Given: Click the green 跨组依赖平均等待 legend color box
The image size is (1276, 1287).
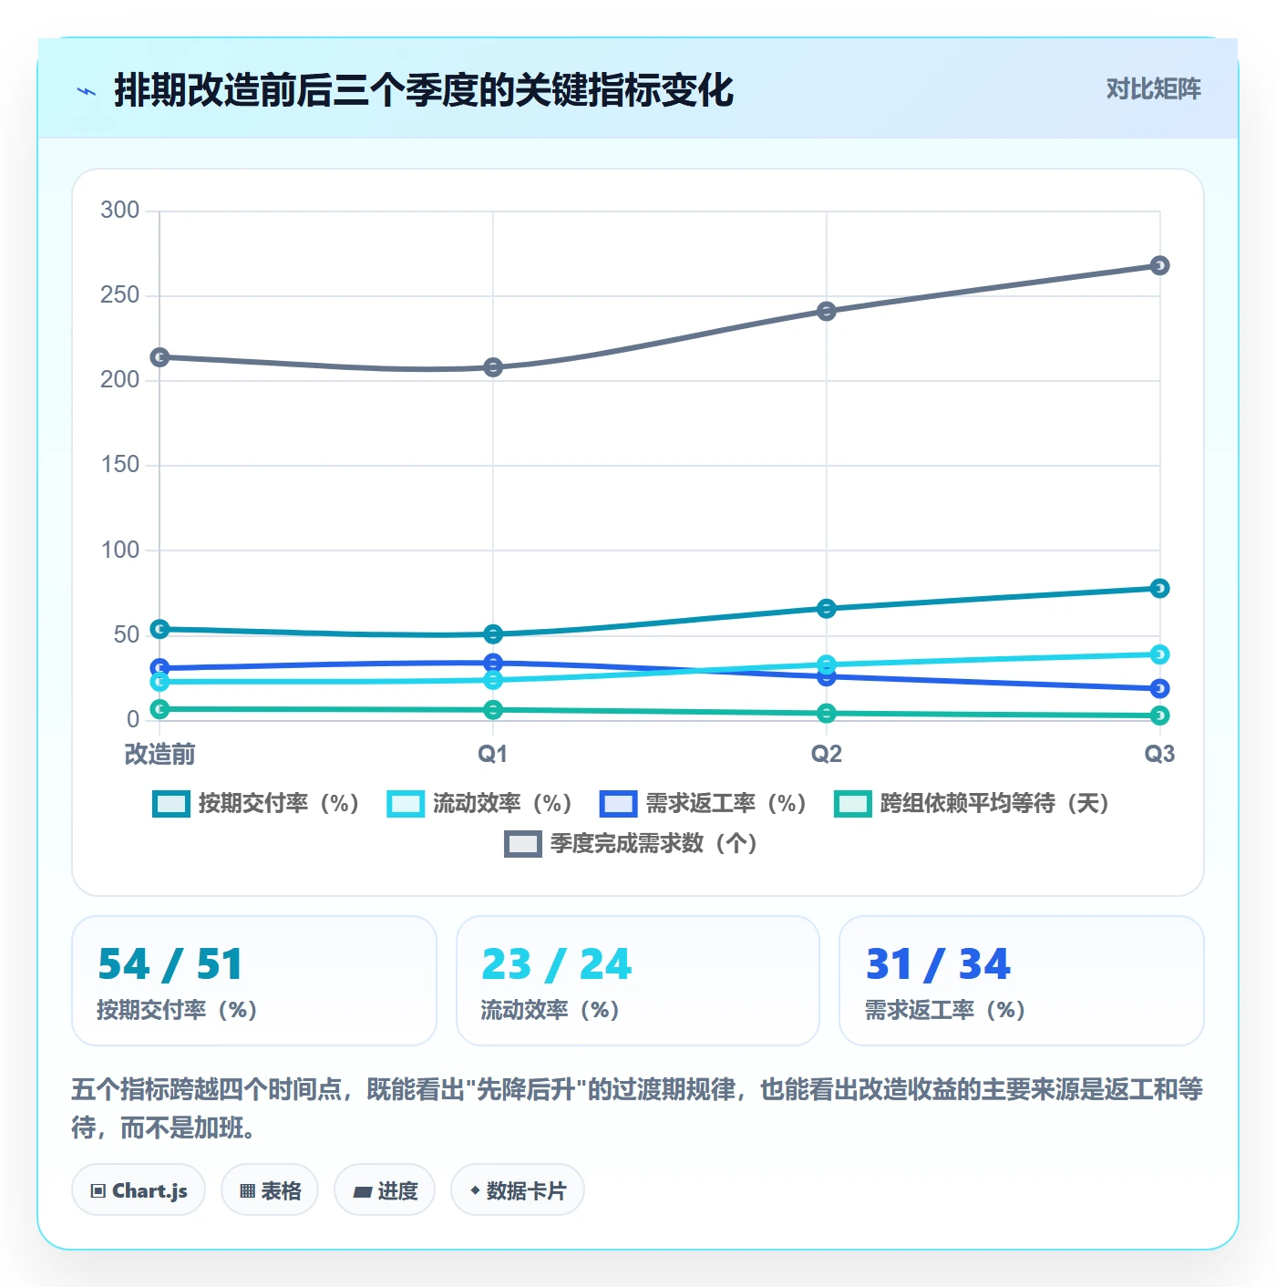Looking at the screenshot, I should 853,804.
